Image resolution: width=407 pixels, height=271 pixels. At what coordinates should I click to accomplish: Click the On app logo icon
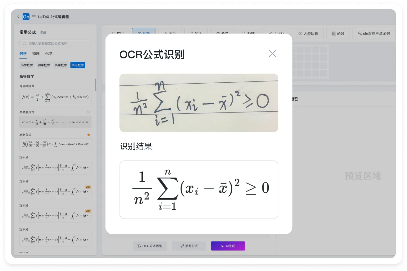[x=26, y=17]
